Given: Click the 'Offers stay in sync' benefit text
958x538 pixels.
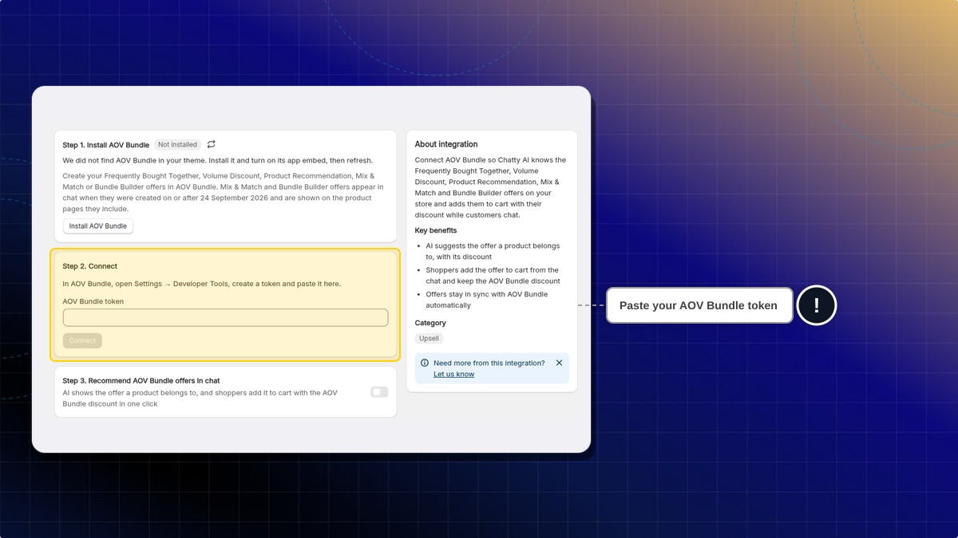Looking at the screenshot, I should click(x=487, y=300).
